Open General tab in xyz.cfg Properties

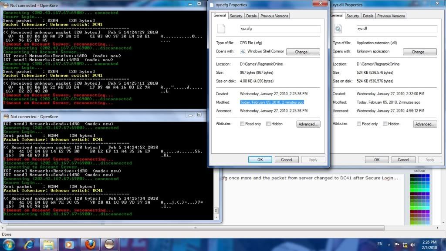220,16
